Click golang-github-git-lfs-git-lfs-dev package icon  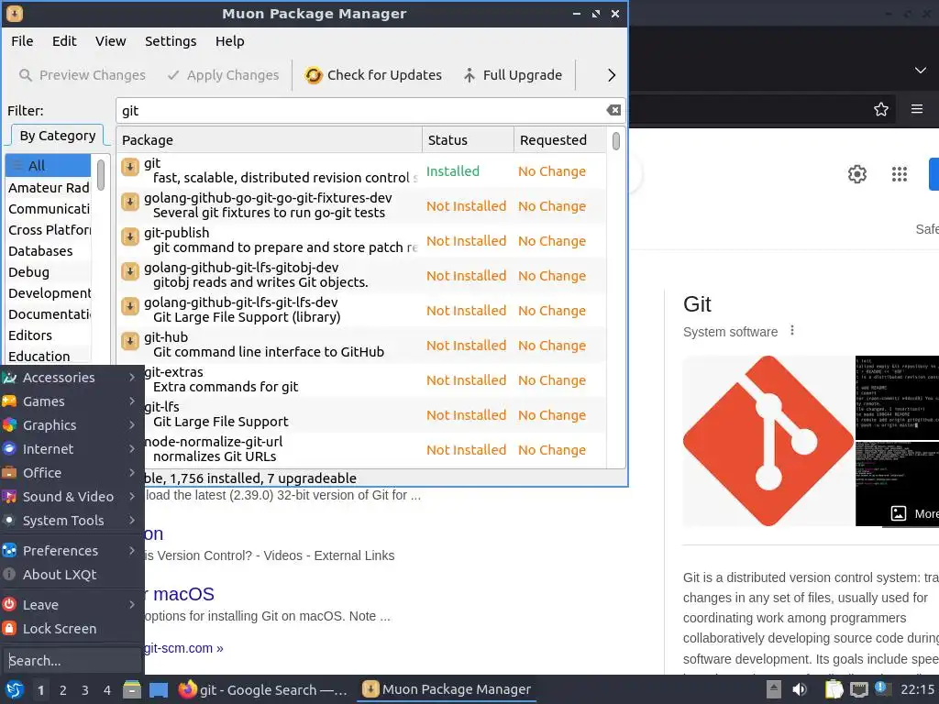[x=130, y=306]
